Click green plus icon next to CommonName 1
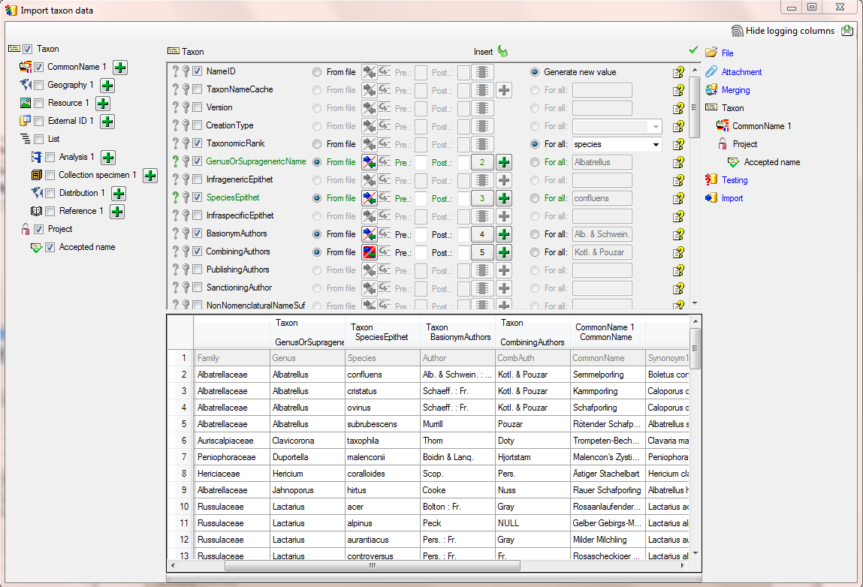863x587 pixels. pyautogui.click(x=119, y=68)
